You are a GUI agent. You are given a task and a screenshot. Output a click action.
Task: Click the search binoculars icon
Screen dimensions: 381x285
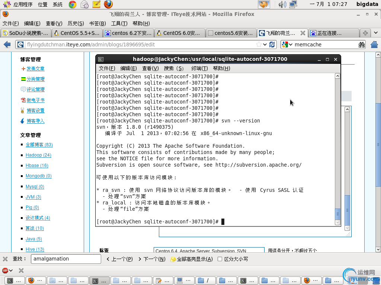[362, 45]
